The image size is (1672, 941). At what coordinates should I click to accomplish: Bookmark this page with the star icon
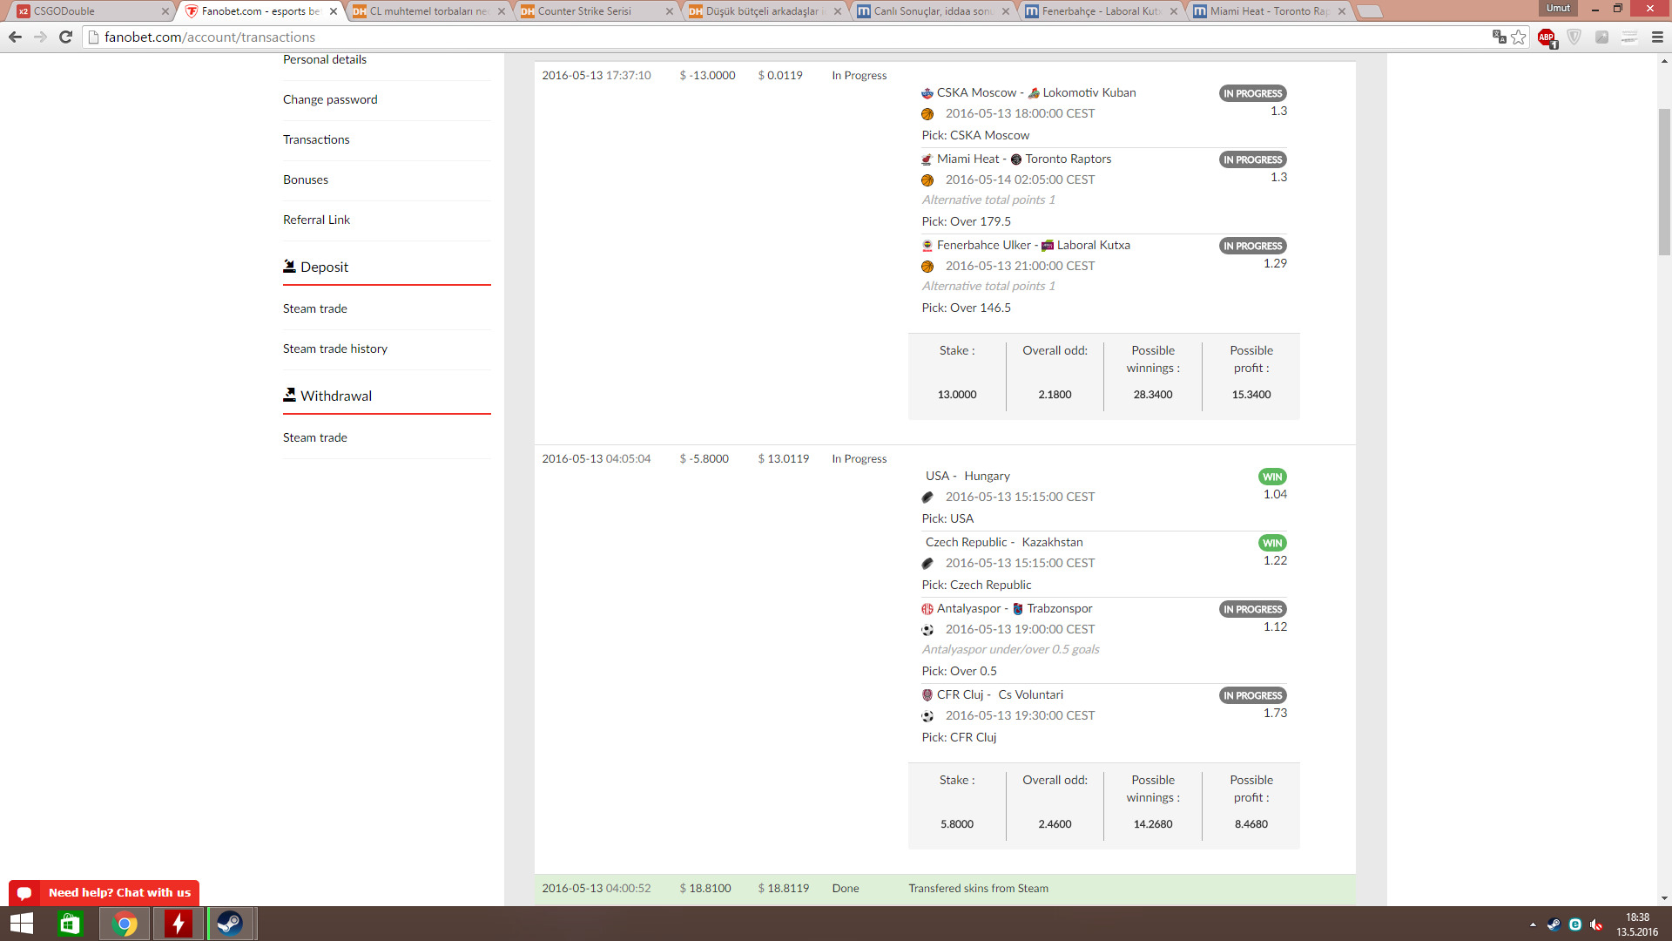1519,37
